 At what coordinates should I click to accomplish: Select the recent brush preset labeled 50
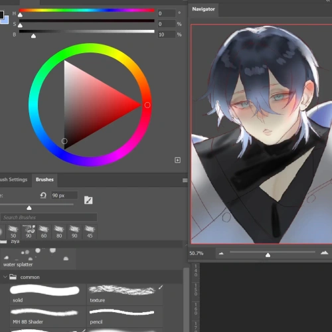pyautogui.click(x=13, y=232)
